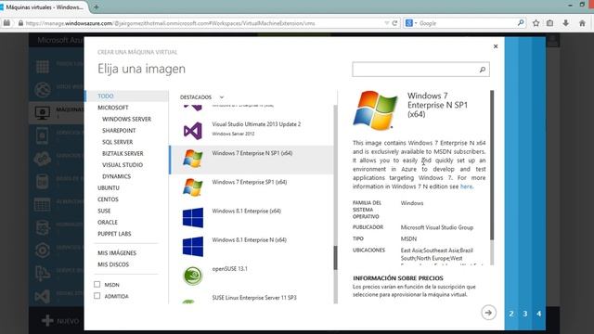Select Windows 7 Enterprise SP1 (x64) text
The width and height of the screenshot is (594, 334).
[250, 182]
